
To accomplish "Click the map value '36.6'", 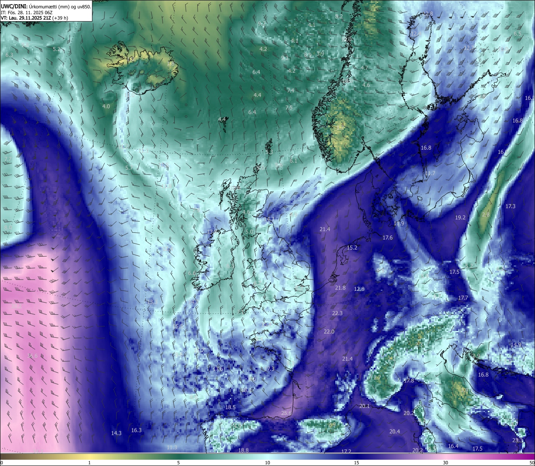I will click(32, 356).
